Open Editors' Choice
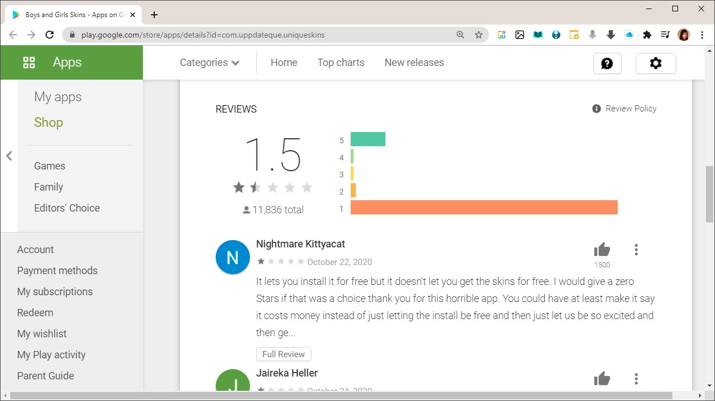Image resolution: width=715 pixels, height=401 pixels. pyautogui.click(x=67, y=208)
